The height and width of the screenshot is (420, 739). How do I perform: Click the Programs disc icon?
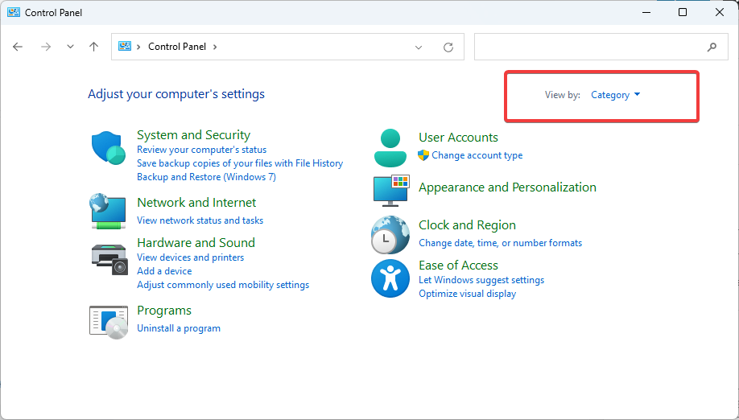click(109, 323)
